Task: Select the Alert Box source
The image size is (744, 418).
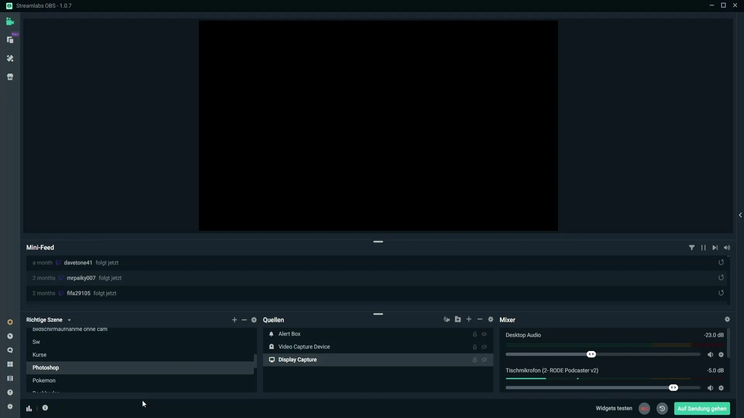Action: (378, 334)
